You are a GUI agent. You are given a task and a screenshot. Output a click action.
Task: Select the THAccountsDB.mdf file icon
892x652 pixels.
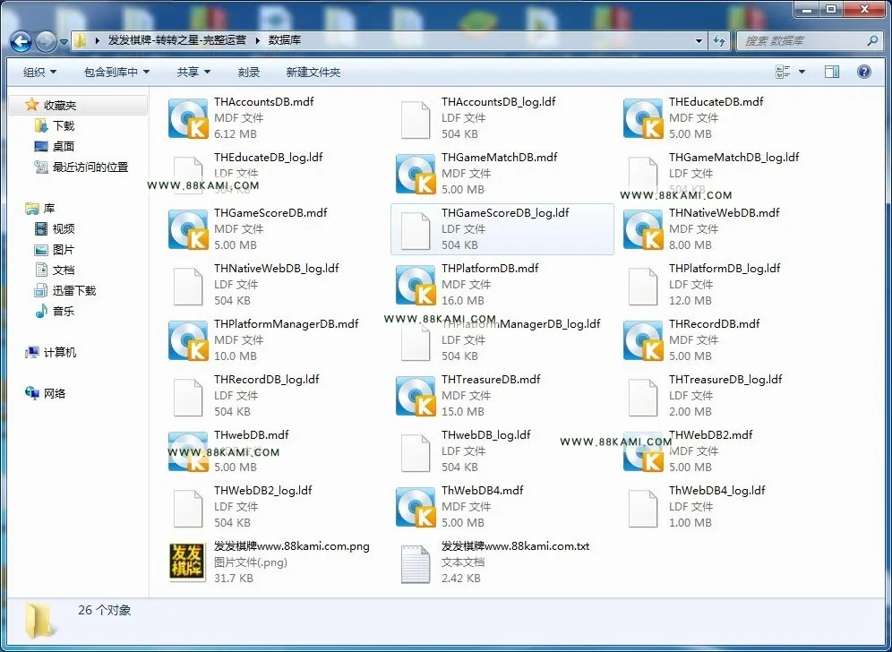click(188, 118)
